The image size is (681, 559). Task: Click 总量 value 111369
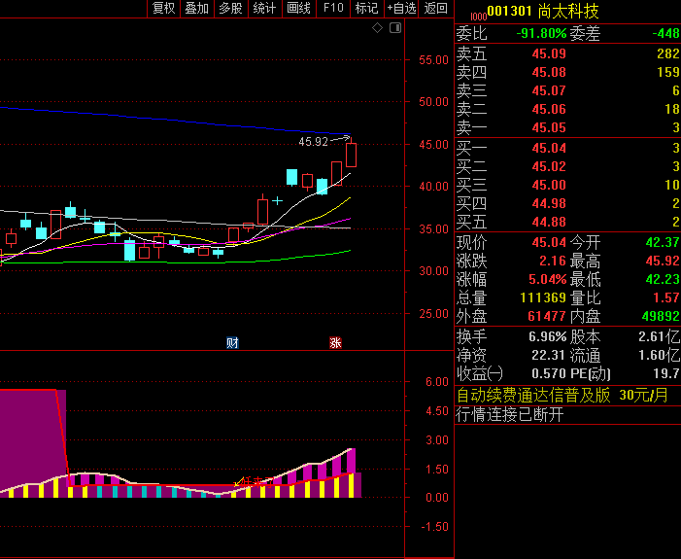543,297
